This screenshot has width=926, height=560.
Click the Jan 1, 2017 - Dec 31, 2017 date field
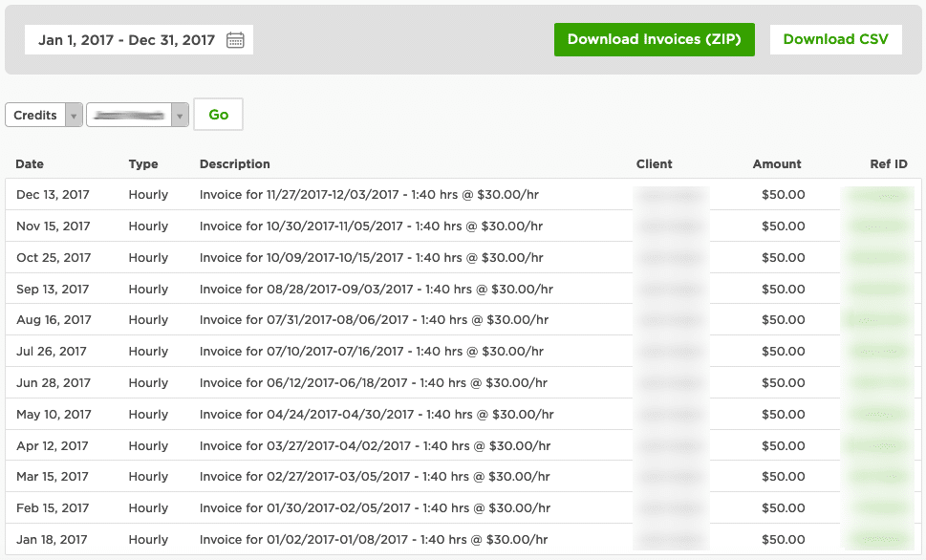click(139, 39)
